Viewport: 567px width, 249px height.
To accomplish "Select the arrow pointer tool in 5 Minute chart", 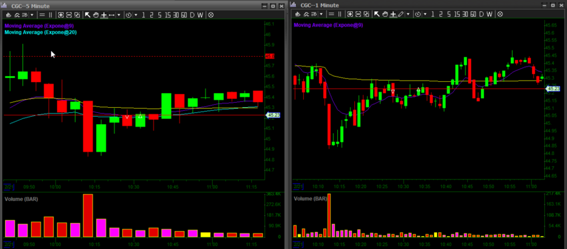I will (88, 15).
